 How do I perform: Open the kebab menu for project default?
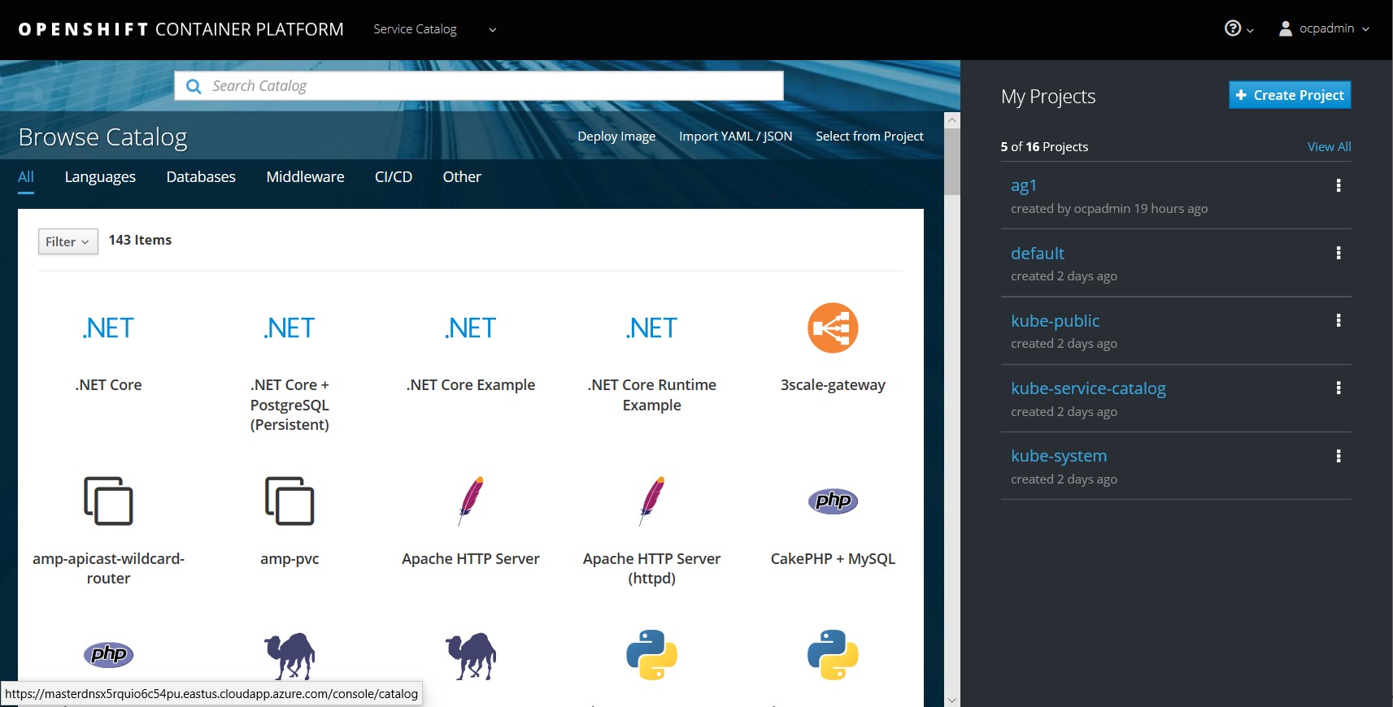tap(1338, 253)
